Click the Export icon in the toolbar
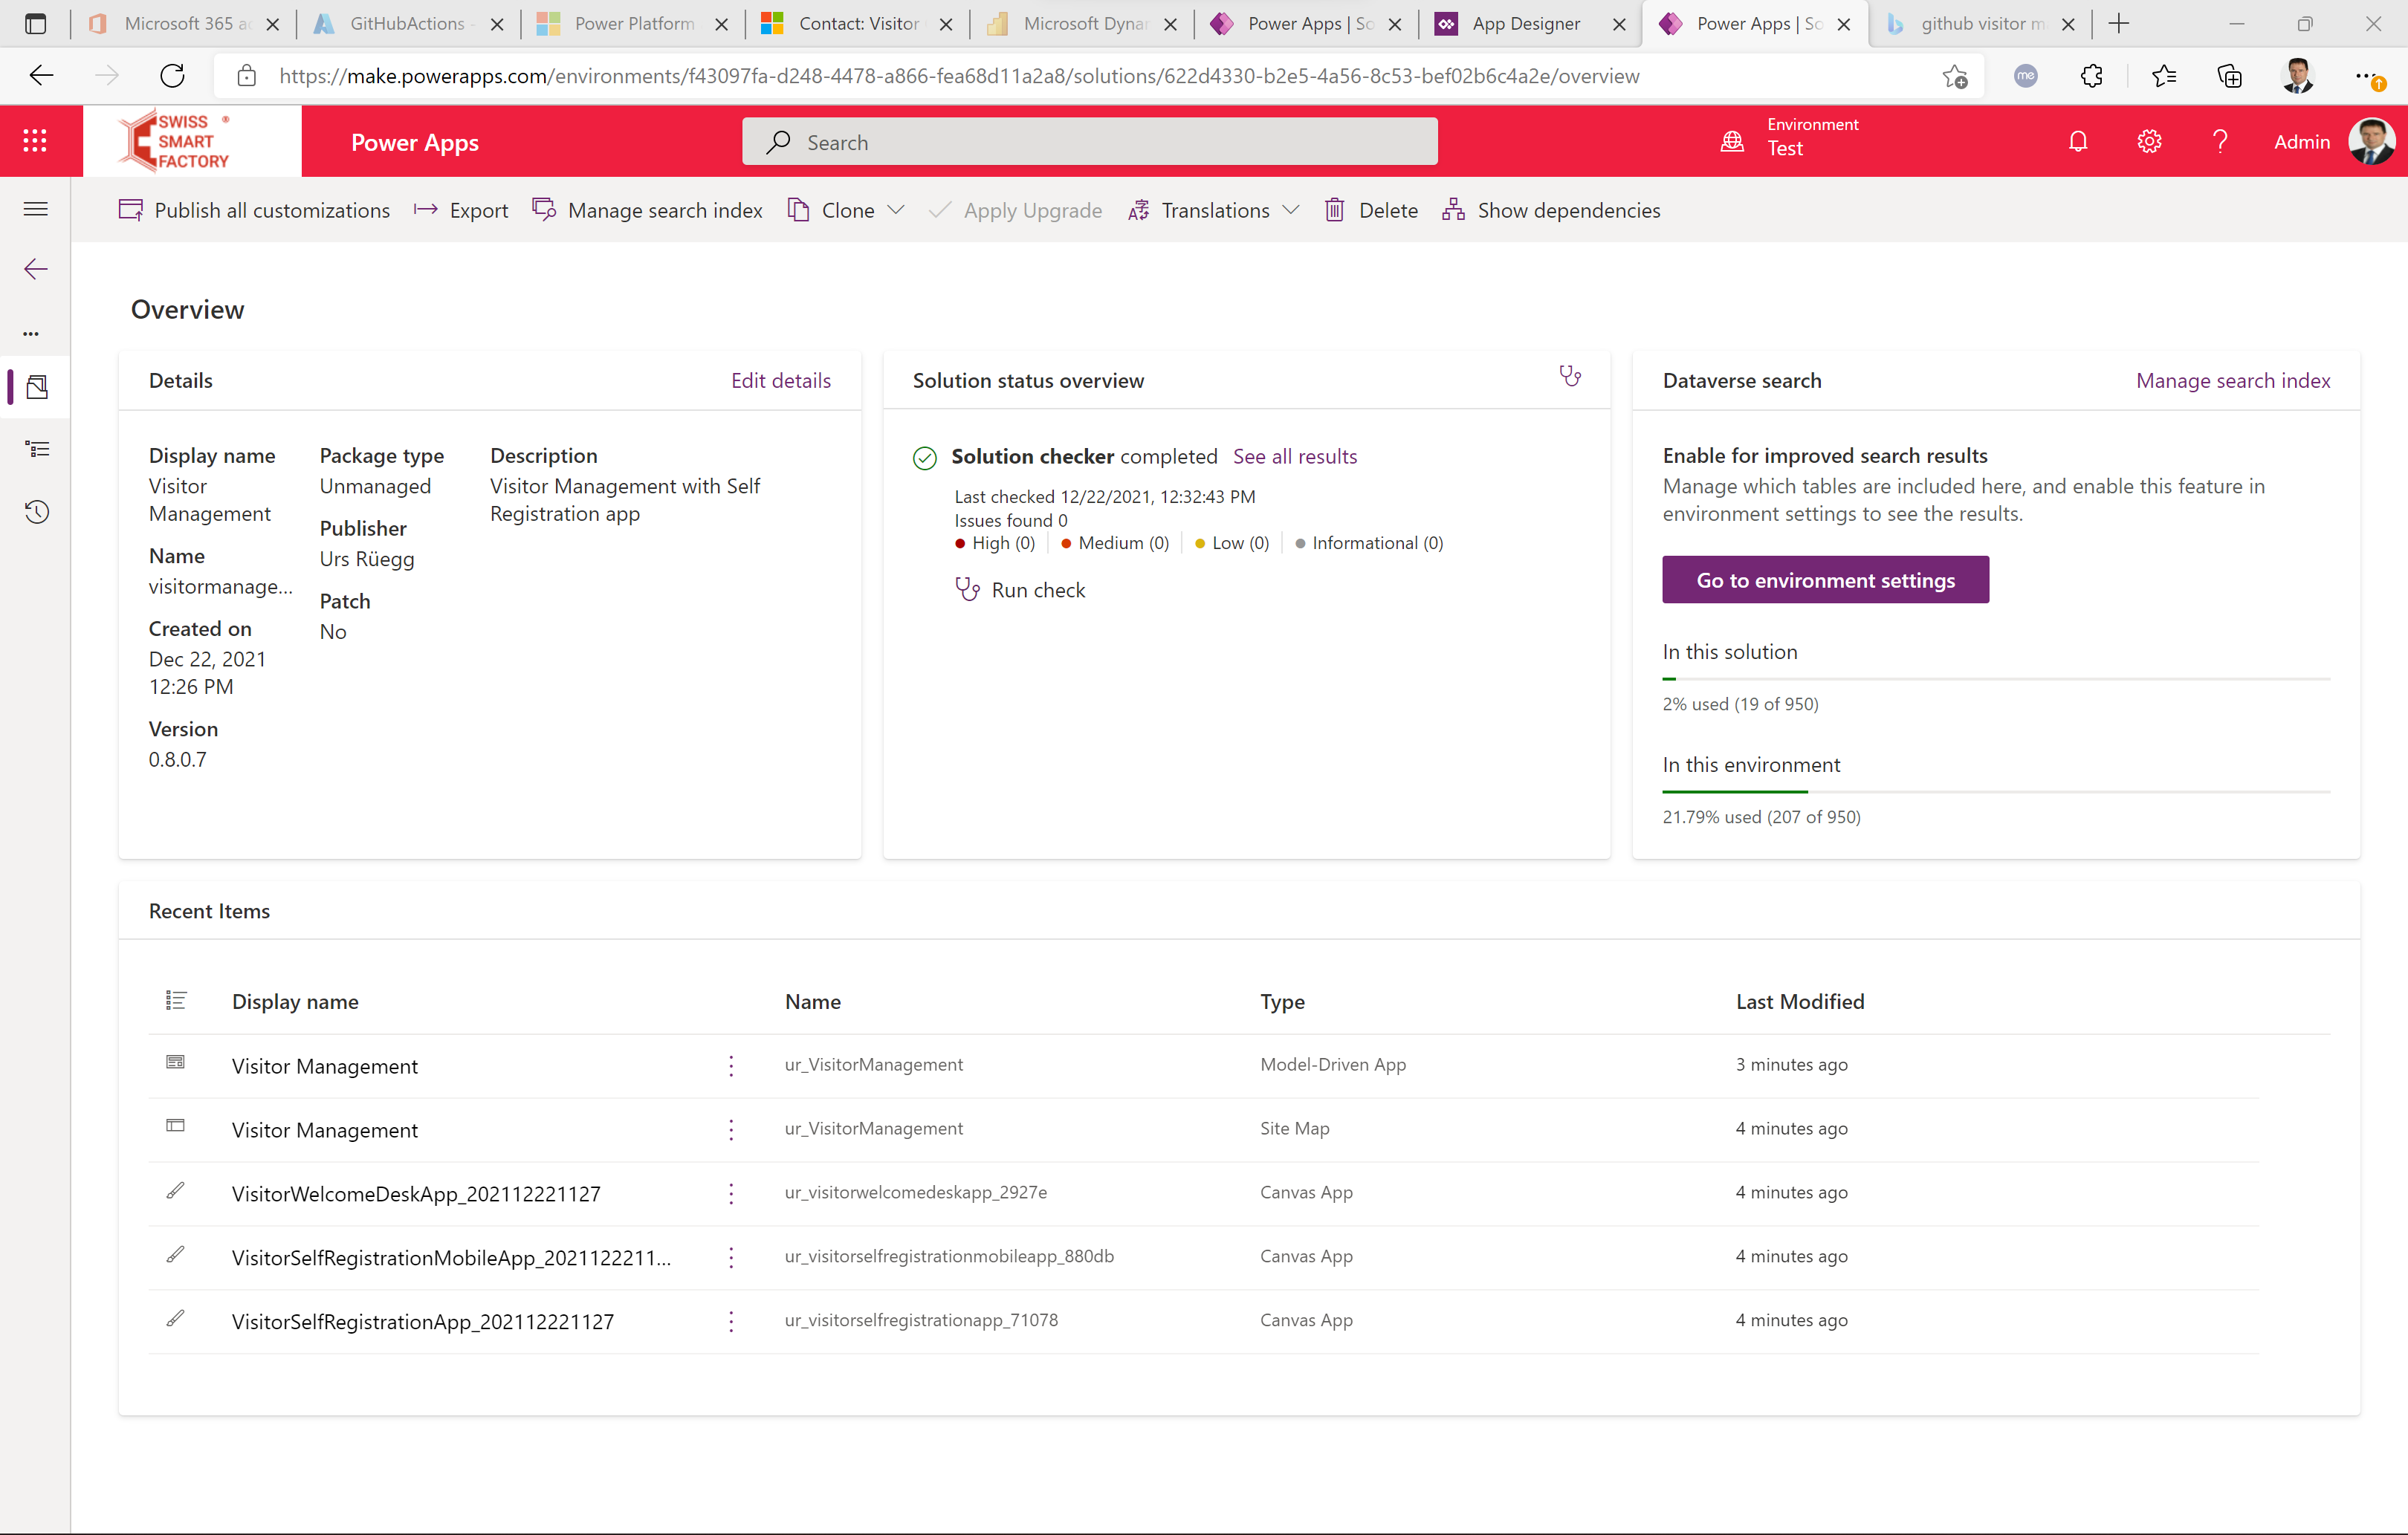2408x1535 pixels. 425,210
